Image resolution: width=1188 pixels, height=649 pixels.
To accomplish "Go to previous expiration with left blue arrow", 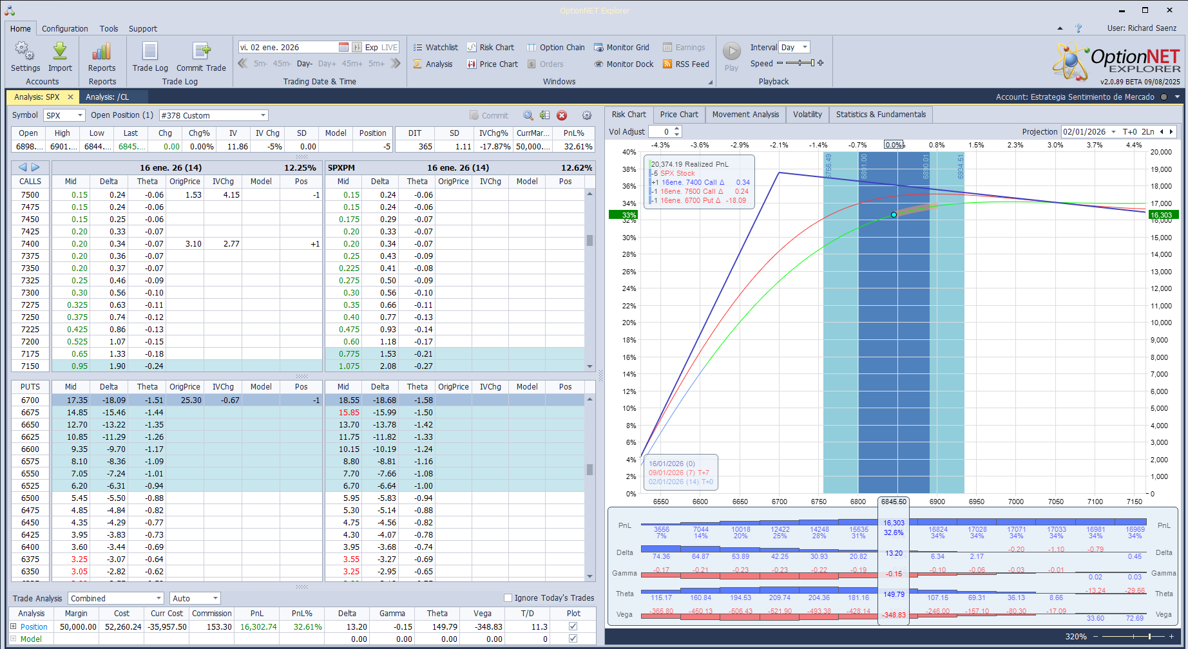I will tap(23, 167).
